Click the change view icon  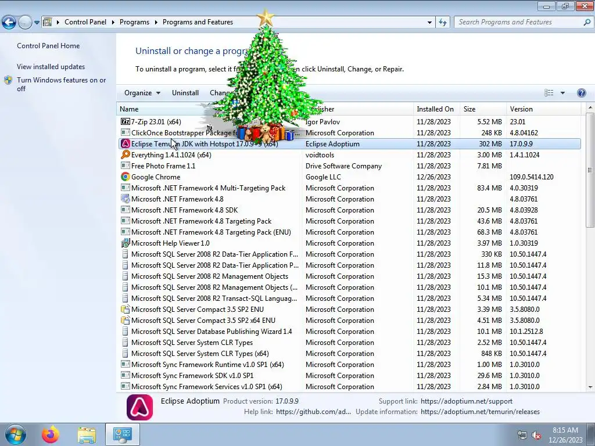549,93
